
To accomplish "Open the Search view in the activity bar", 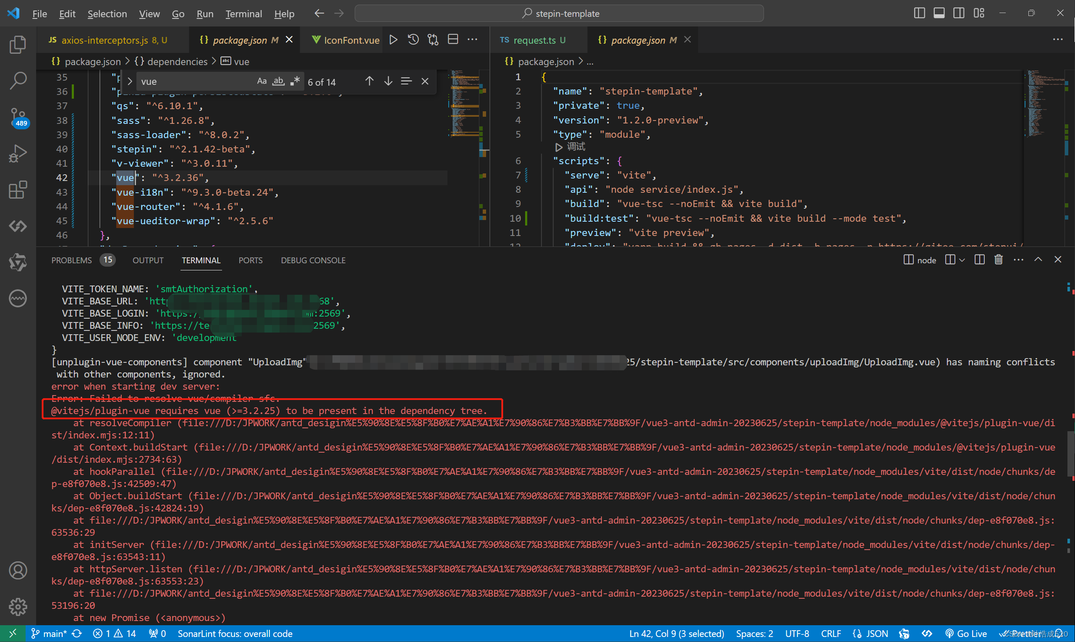I will point(18,81).
